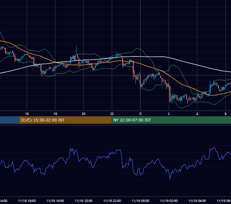
Task: Click the 11/18 20:00 time label
Action: (x=84, y=201)
